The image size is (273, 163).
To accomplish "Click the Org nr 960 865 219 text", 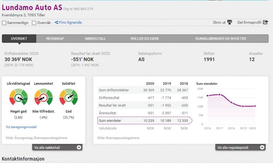I will (78, 9).
